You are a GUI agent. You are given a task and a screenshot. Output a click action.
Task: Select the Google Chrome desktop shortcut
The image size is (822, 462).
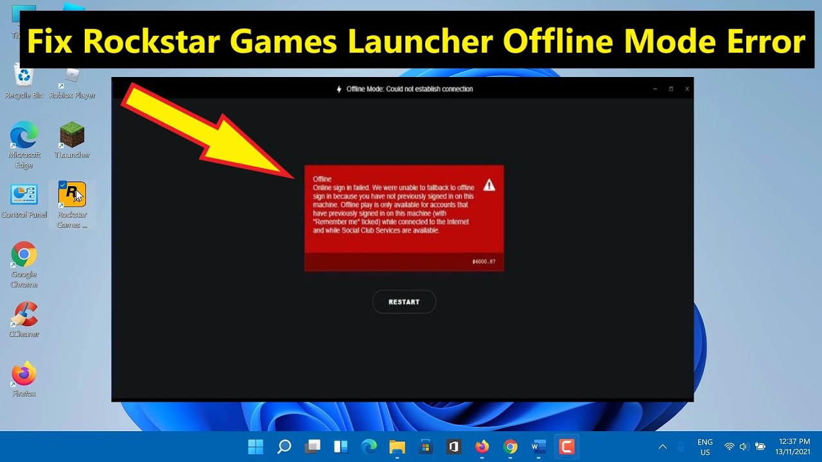[x=24, y=265]
